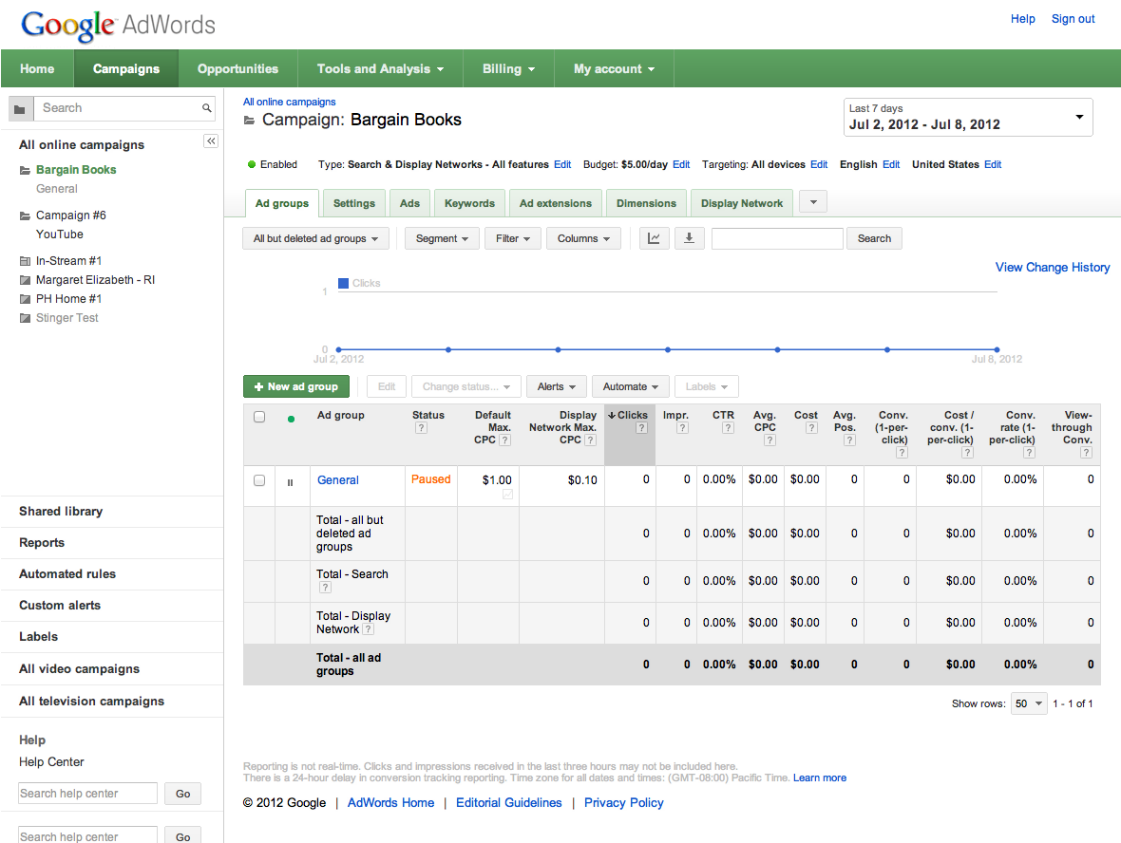
Task: Click the New ad group button
Action: click(x=296, y=386)
